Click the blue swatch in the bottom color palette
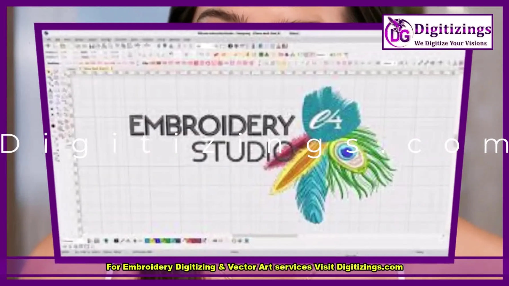 pos(157,241)
